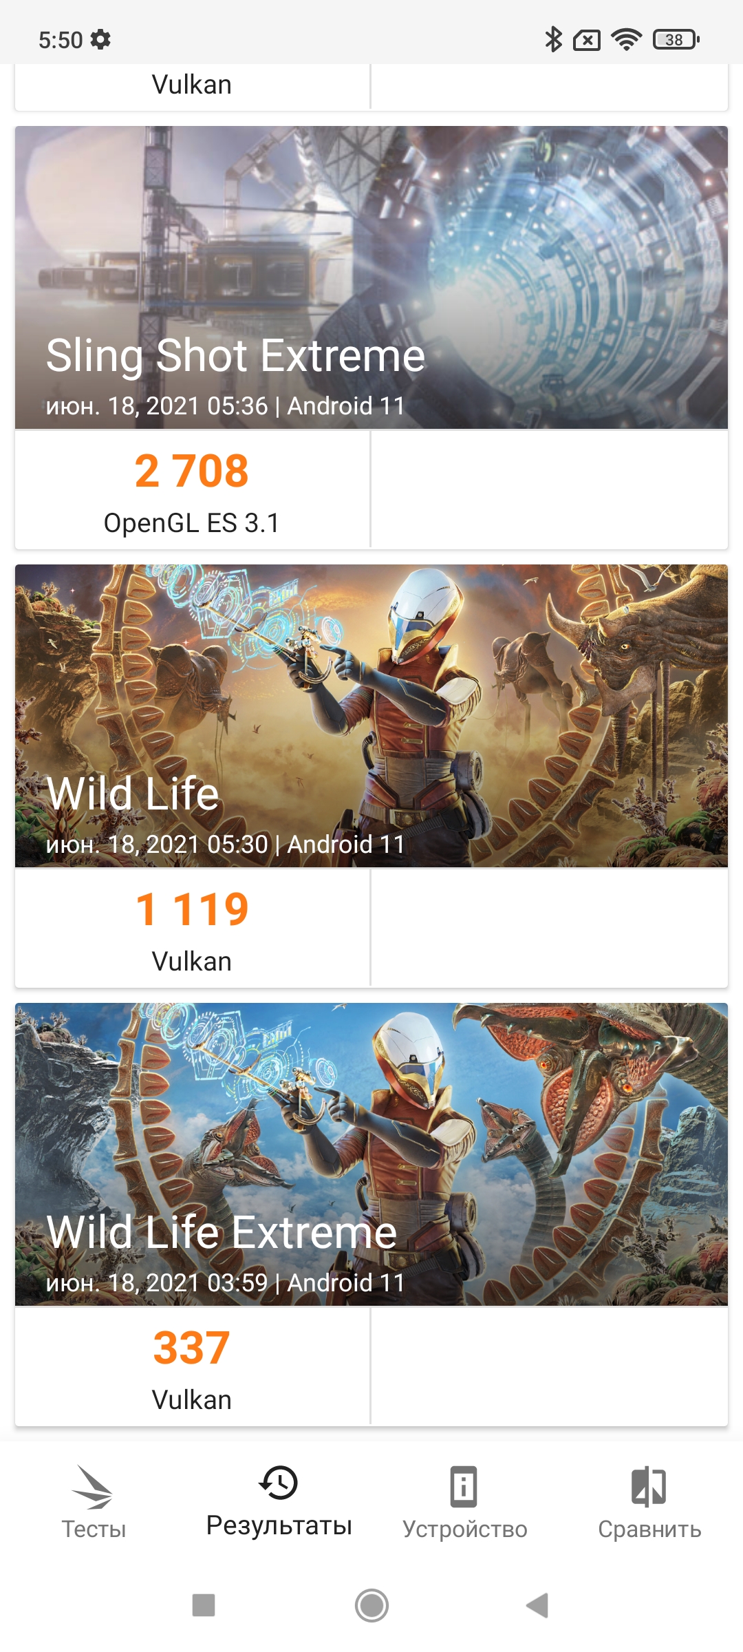Open the Тесты tab icon
743x1652 pixels.
pyautogui.click(x=92, y=1487)
